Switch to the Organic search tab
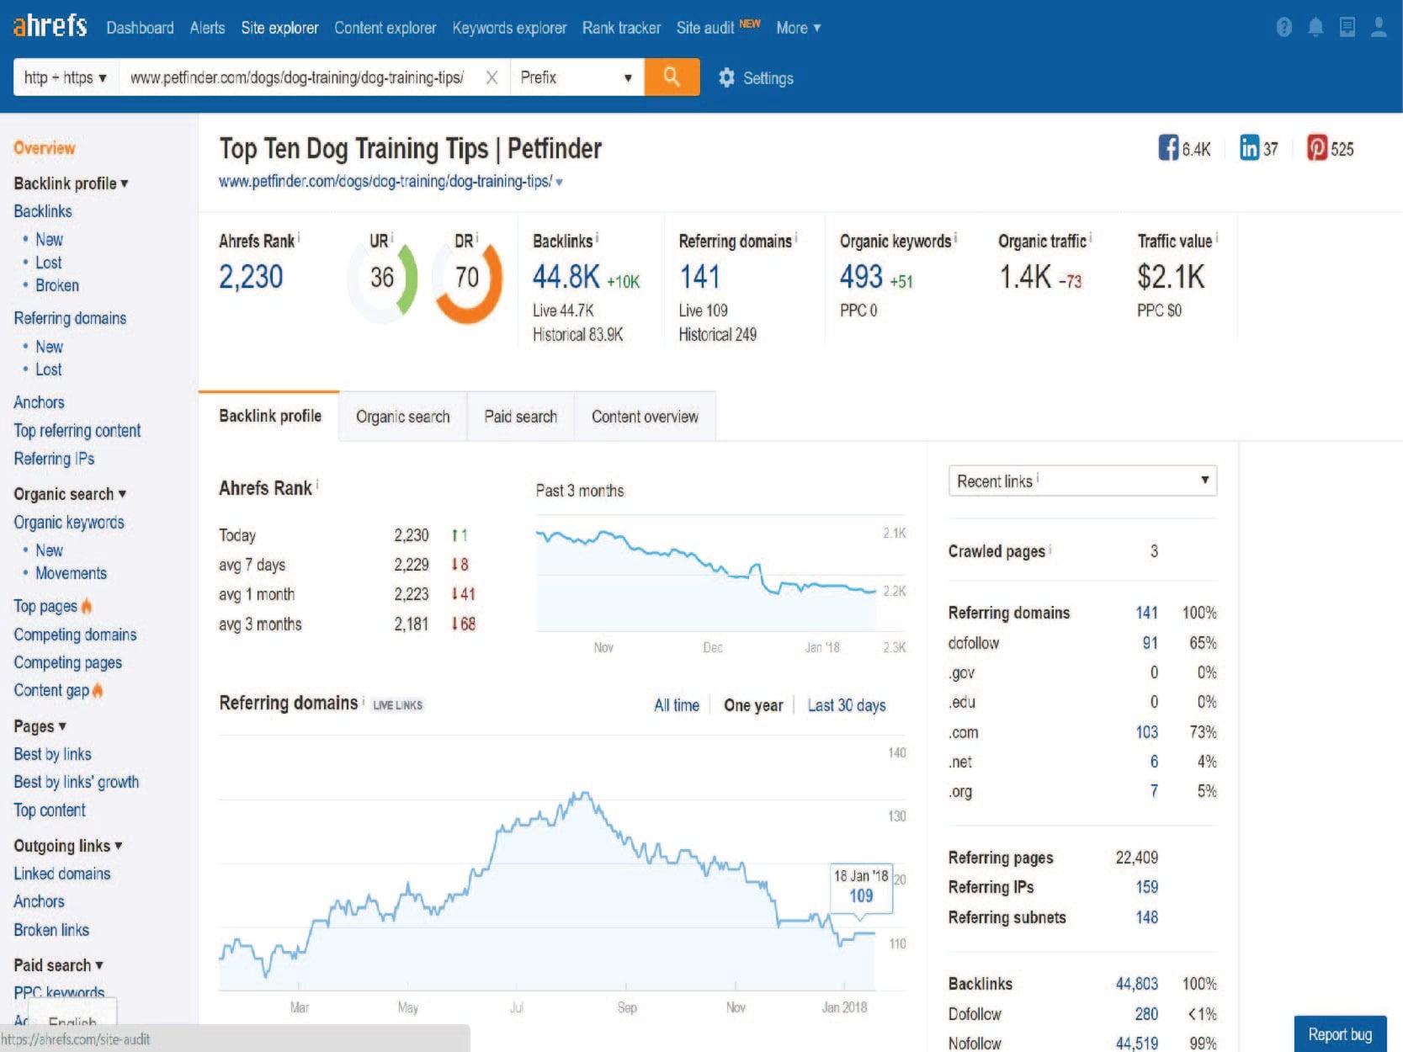 [402, 417]
